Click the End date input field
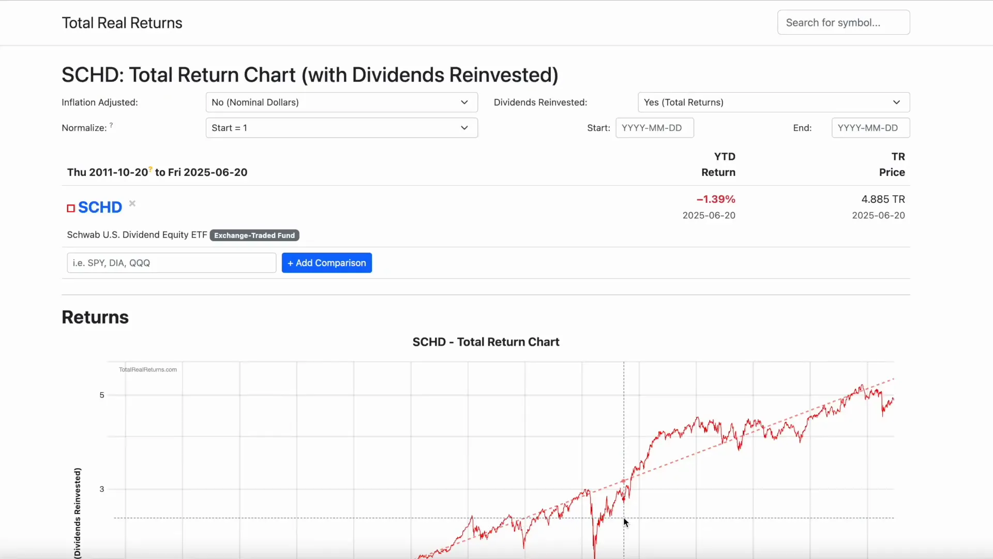The height and width of the screenshot is (559, 993). pos(870,128)
